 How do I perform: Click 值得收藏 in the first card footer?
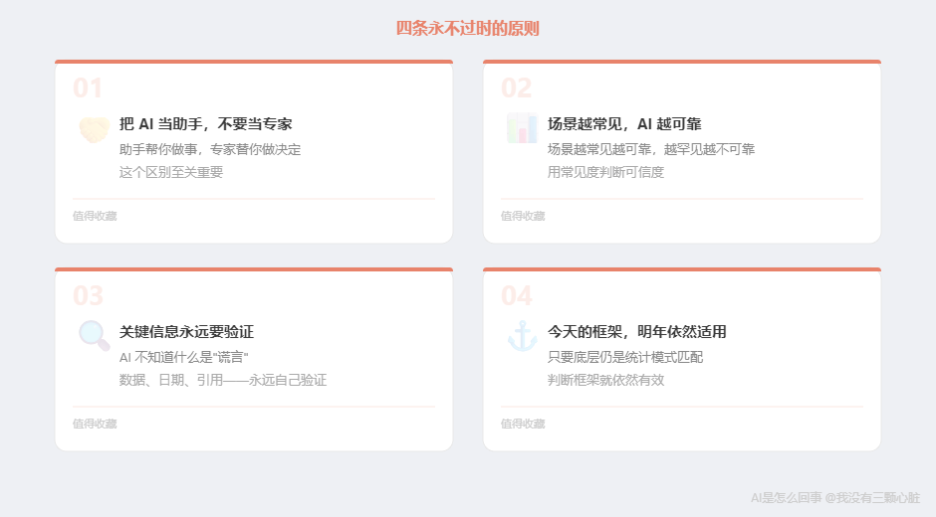pyautogui.click(x=95, y=216)
